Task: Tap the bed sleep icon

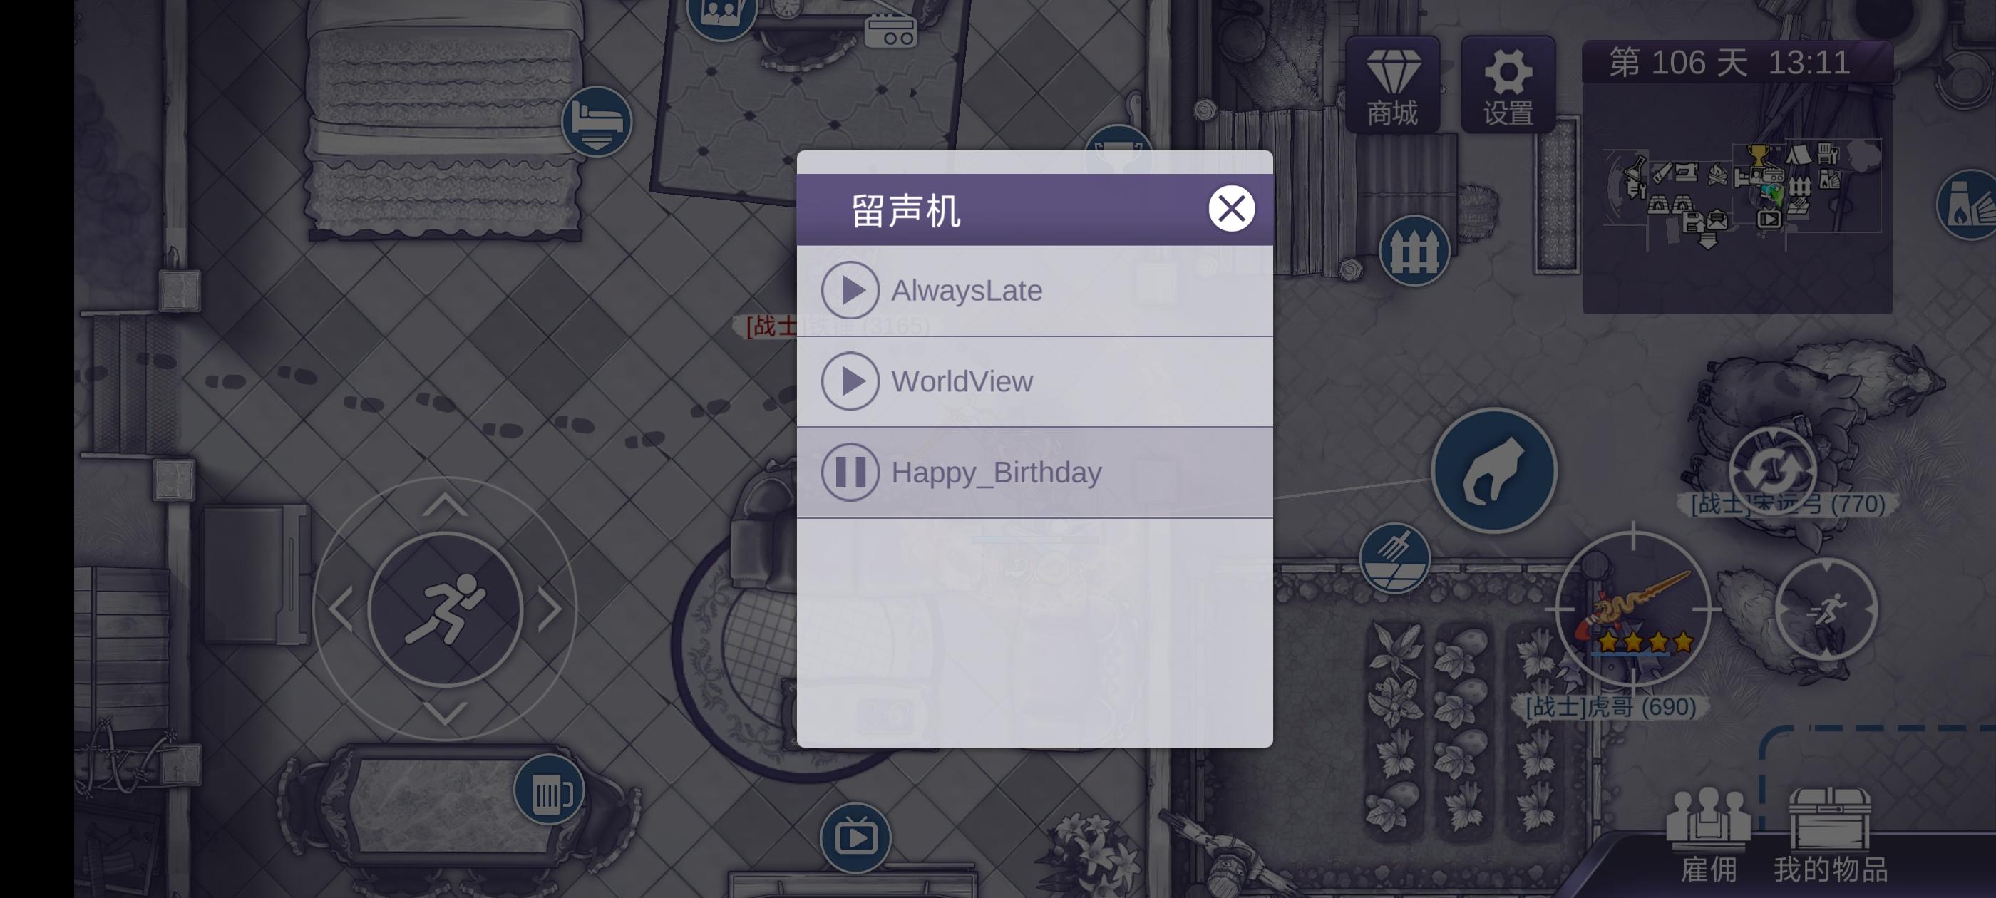Action: (597, 121)
